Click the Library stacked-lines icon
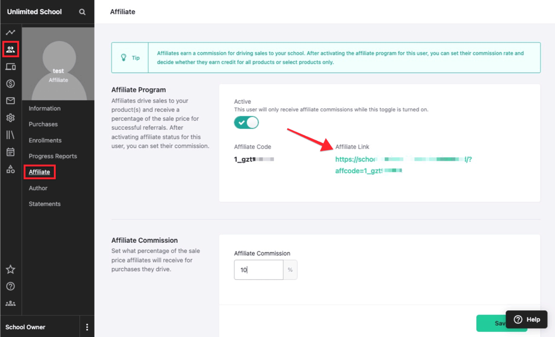The width and height of the screenshot is (555, 337). [10, 134]
